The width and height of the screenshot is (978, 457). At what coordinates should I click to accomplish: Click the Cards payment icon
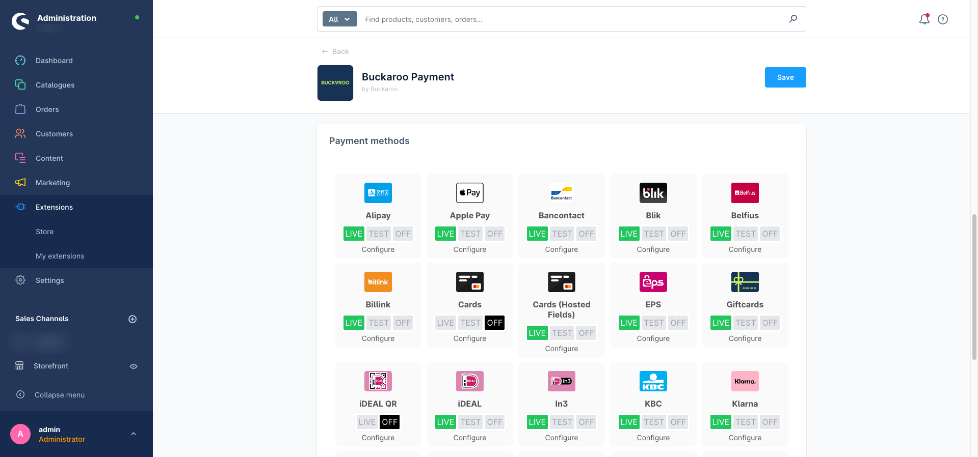[470, 282]
